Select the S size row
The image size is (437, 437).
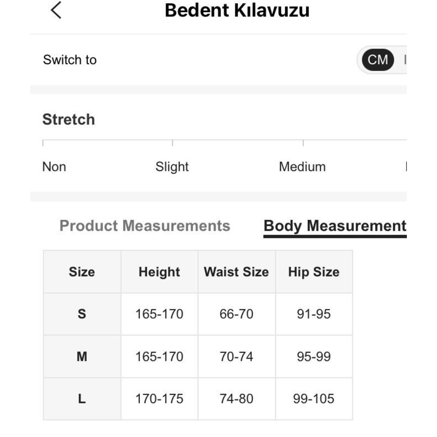coord(82,314)
